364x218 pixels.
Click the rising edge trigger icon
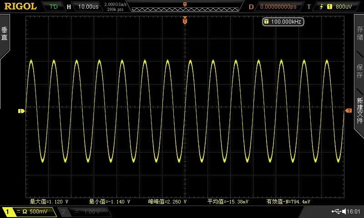[x=322, y=7]
